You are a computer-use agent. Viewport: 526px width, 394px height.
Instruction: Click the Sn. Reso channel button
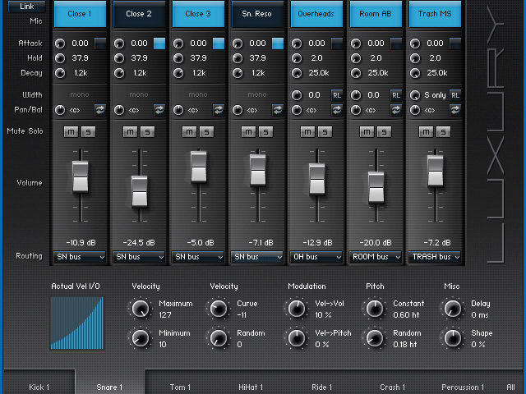tap(257, 14)
